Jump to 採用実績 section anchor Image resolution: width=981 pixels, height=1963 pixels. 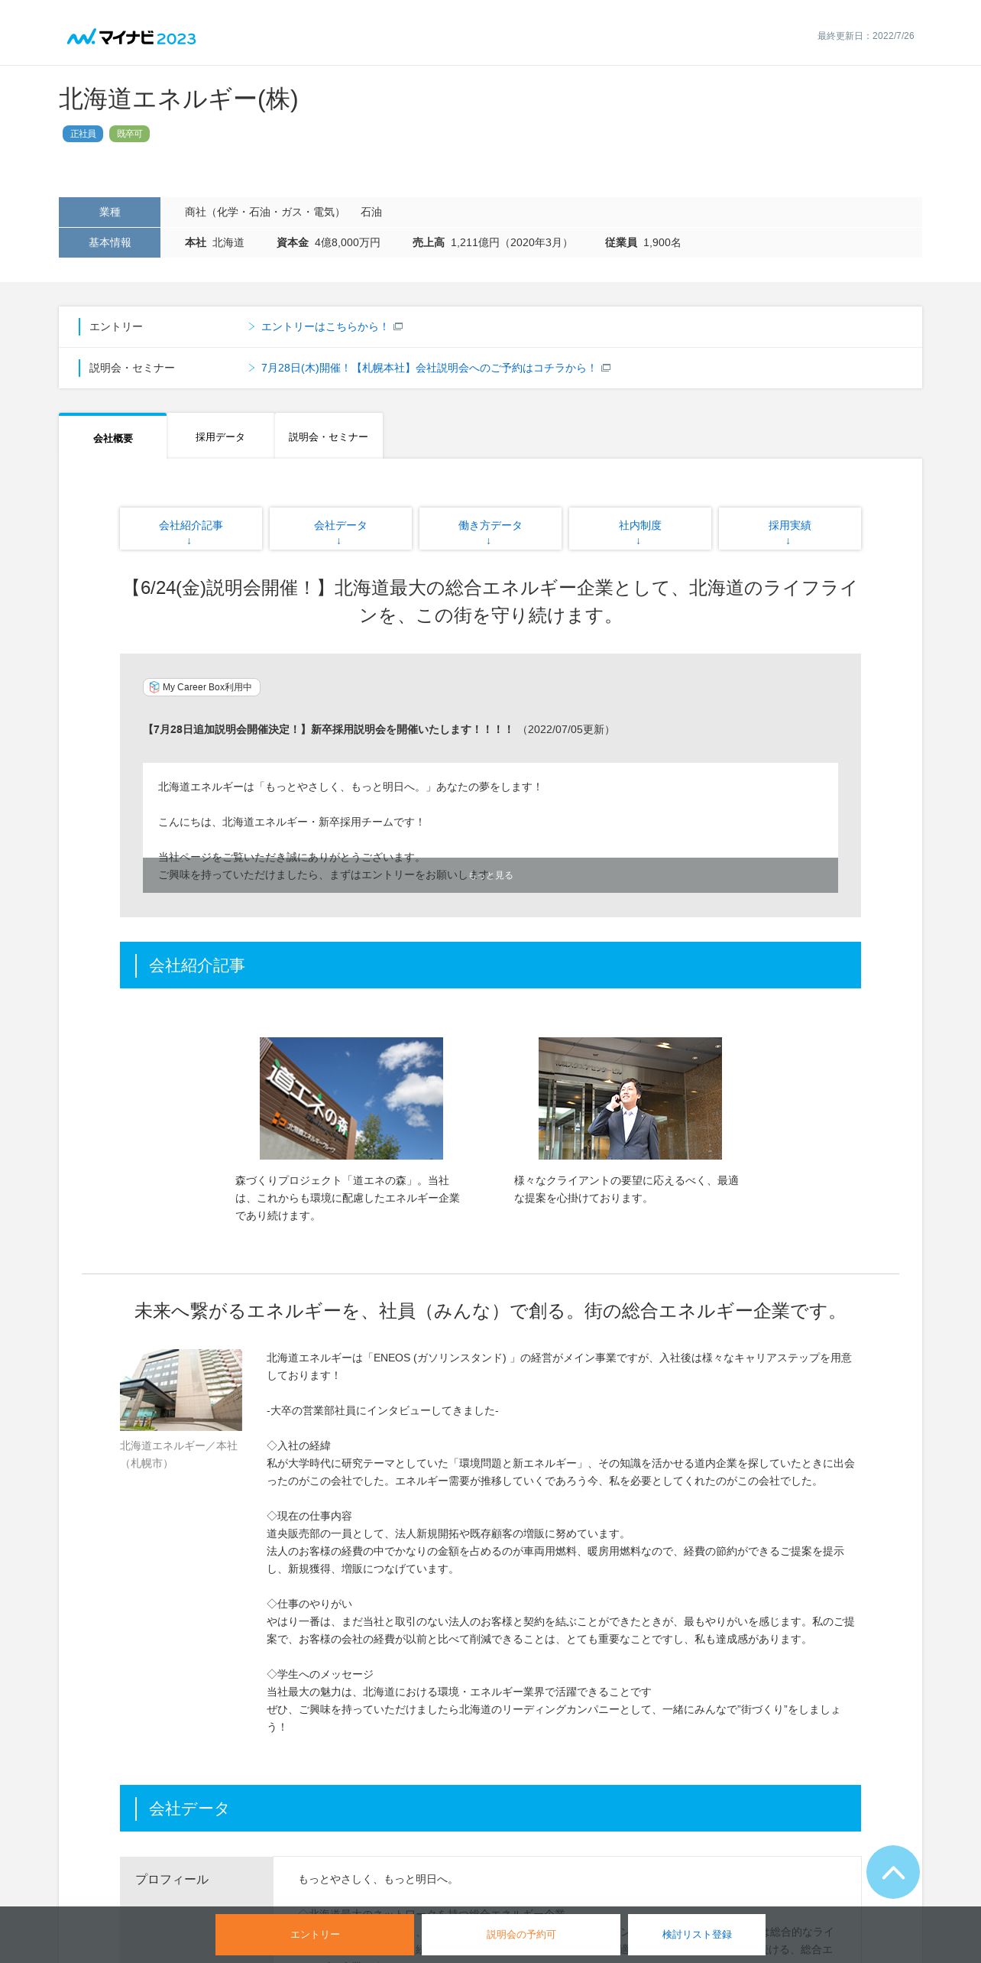point(790,528)
